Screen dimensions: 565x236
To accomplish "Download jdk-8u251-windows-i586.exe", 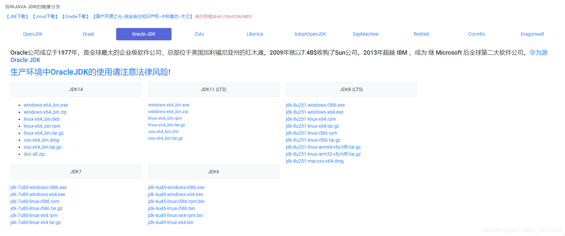I will 315,105.
